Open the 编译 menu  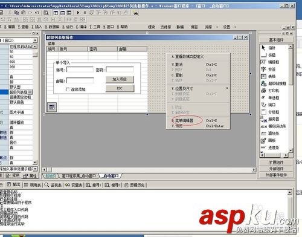[81, 27]
